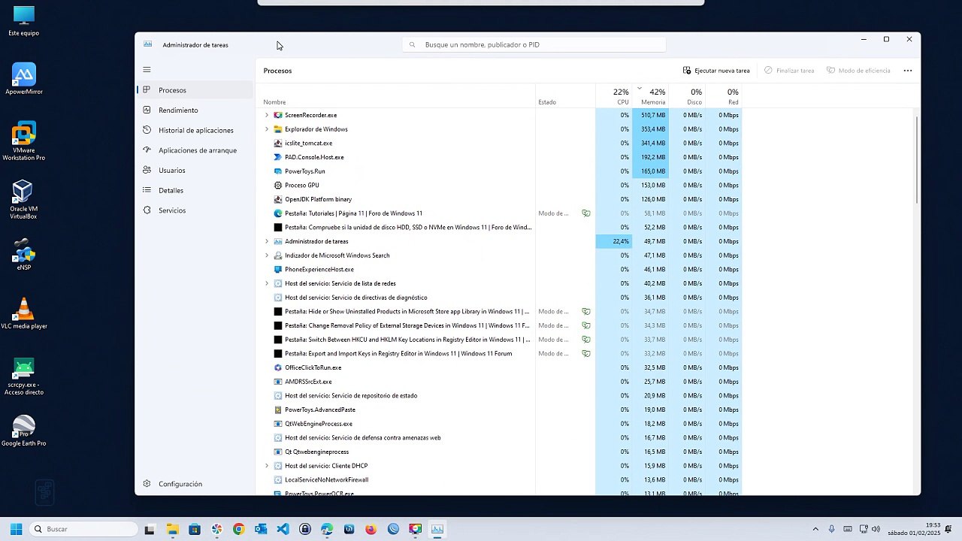Open VLC media player desktop shortcut
962x541 pixels.
tap(24, 313)
